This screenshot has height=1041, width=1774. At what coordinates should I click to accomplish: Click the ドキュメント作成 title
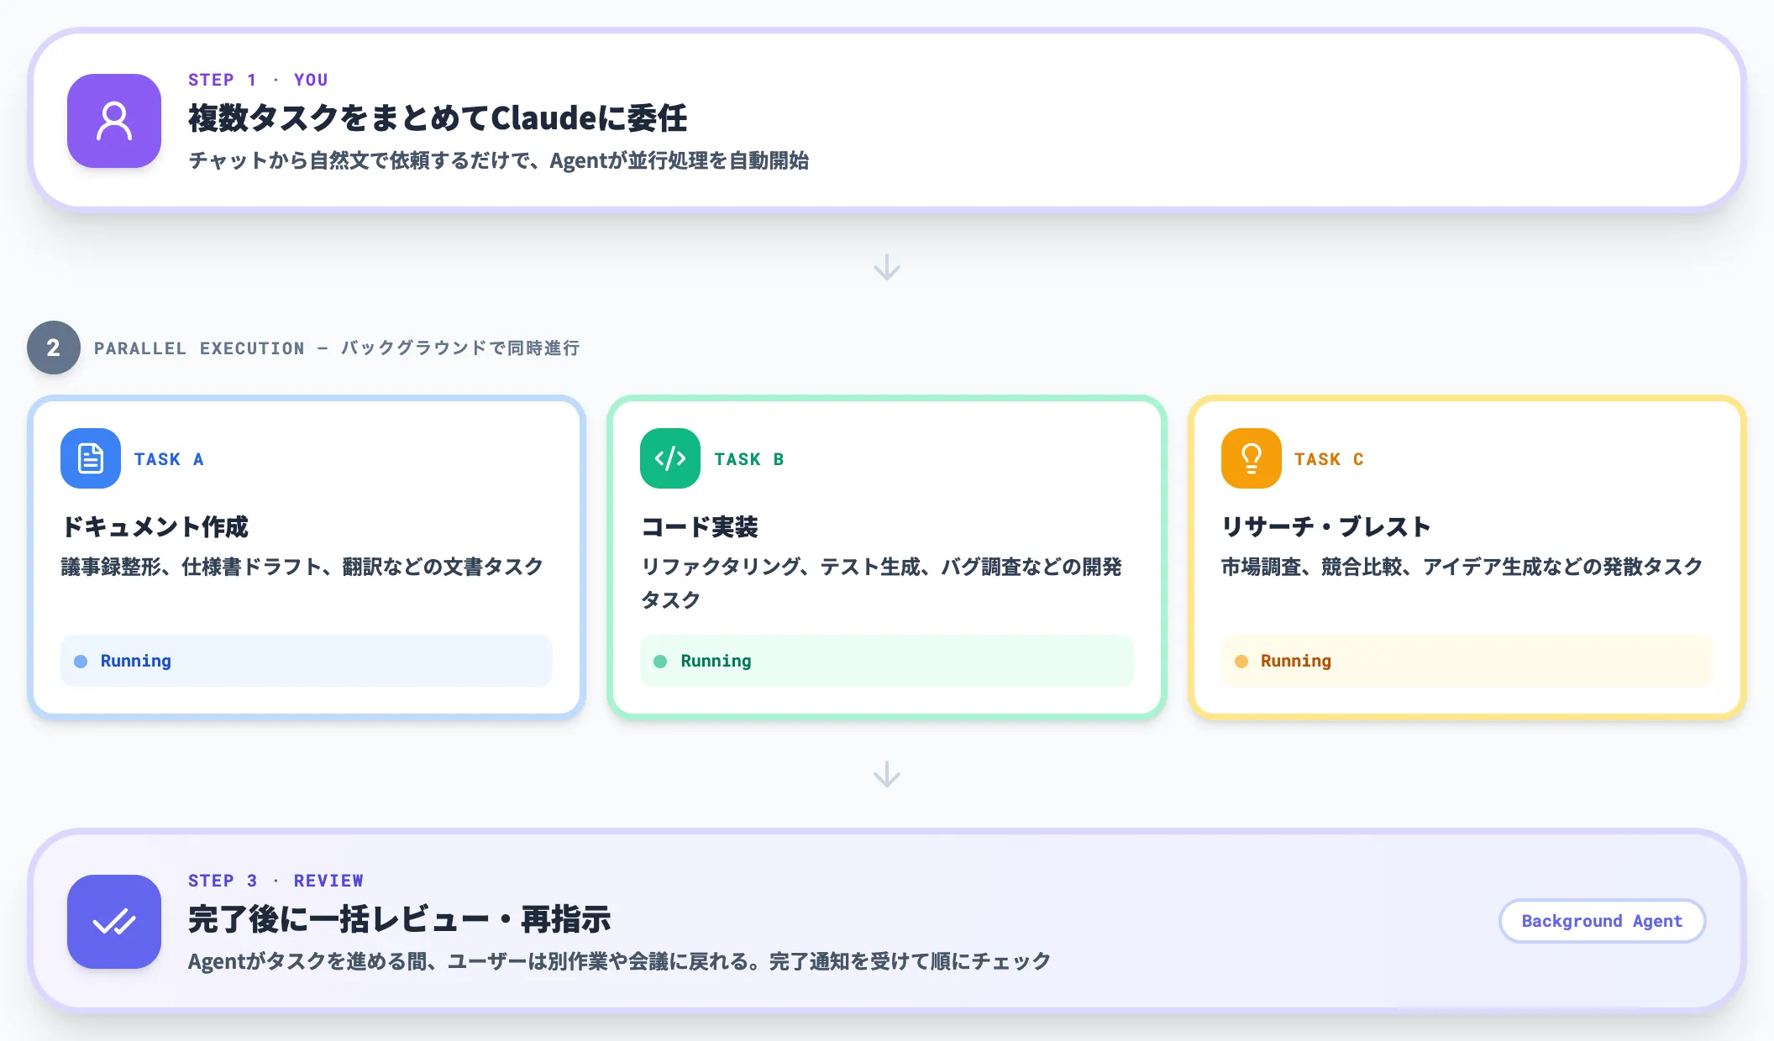pyautogui.click(x=155, y=526)
